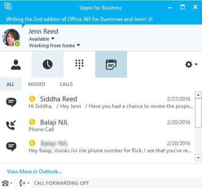This screenshot has height=188, width=202.
Task: Click the yellow presence icon next to Siddha Reed
Action: click(32, 99)
